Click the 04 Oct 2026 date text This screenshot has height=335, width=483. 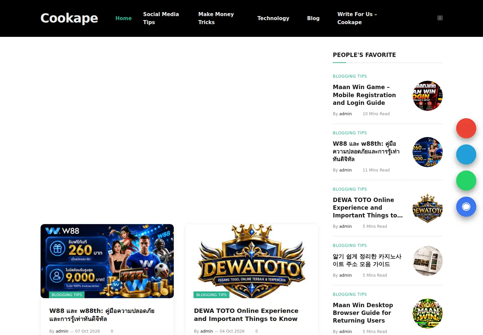(x=232, y=331)
